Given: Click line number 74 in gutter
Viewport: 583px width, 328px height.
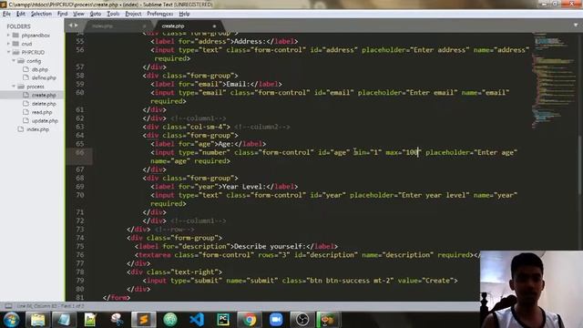Looking at the screenshot, I should 80,238.
